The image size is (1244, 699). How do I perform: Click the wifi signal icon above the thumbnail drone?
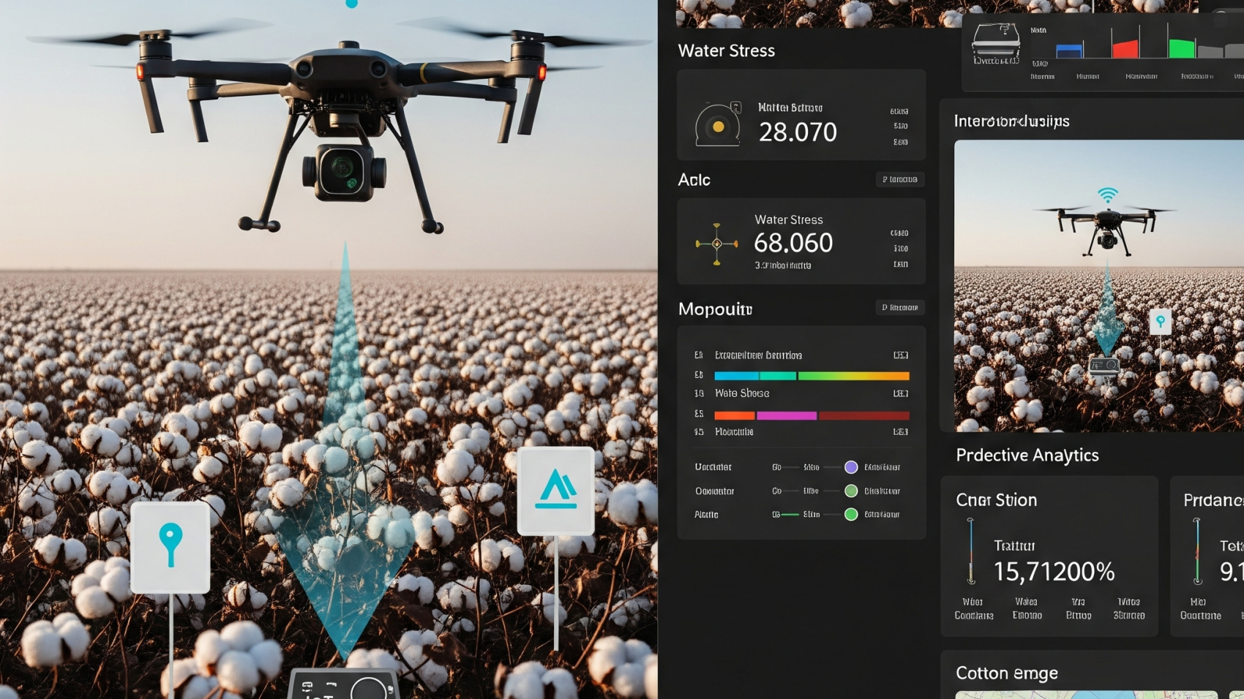(1108, 194)
